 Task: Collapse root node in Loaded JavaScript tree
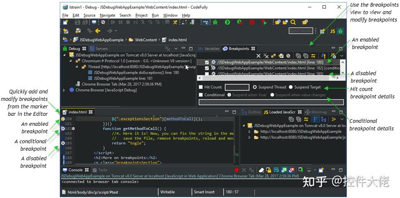coord(244,126)
